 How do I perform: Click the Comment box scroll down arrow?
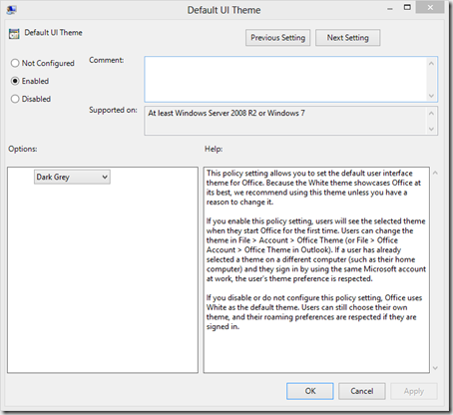pos(431,96)
